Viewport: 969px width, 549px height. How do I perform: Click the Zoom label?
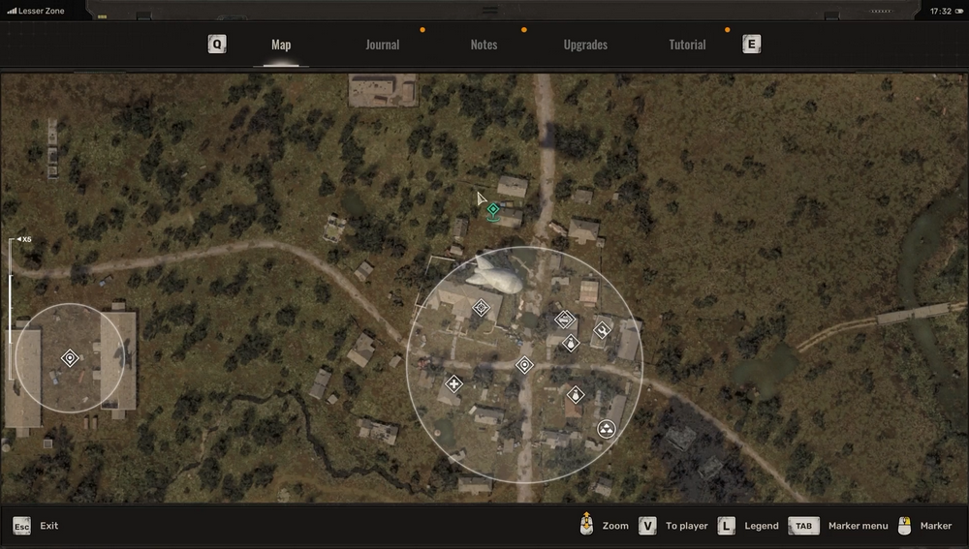click(x=615, y=526)
